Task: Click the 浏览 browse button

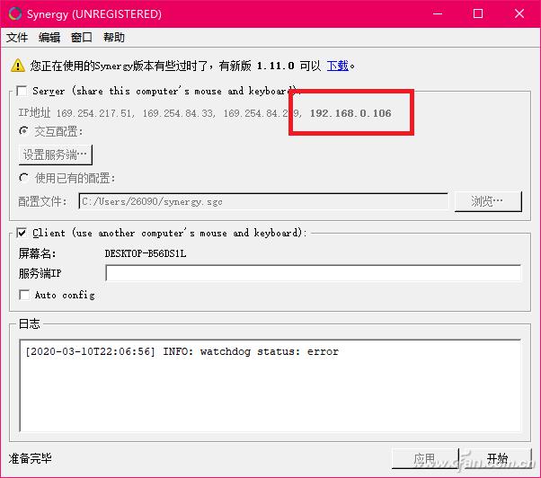Action: [488, 201]
